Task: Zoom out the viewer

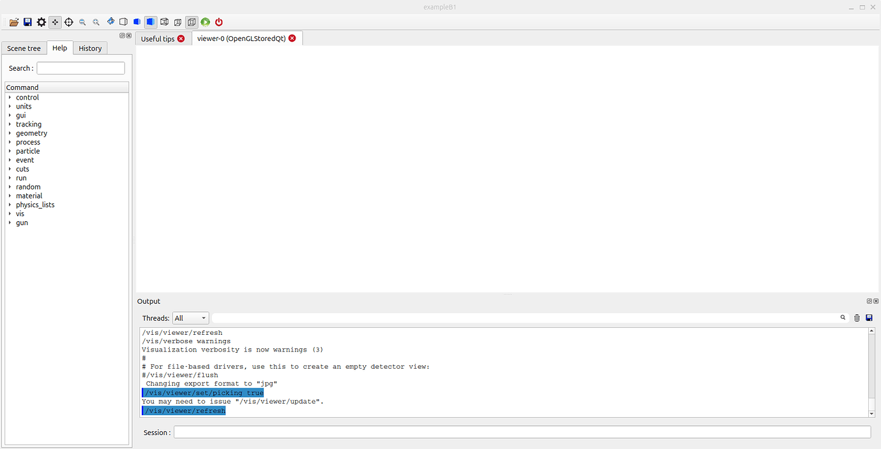Action: click(82, 22)
